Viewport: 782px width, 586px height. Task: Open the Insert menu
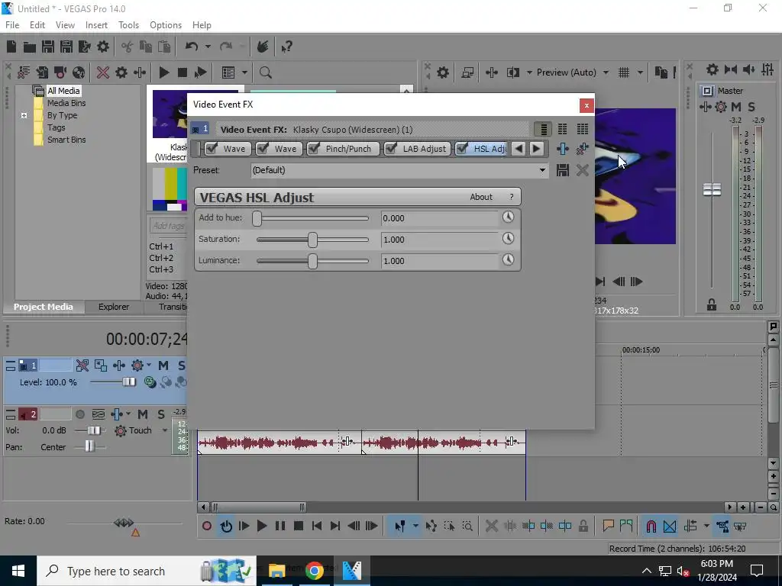(x=96, y=25)
